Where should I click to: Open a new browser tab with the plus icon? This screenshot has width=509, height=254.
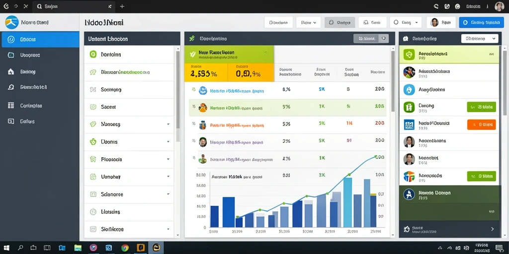point(122,6)
